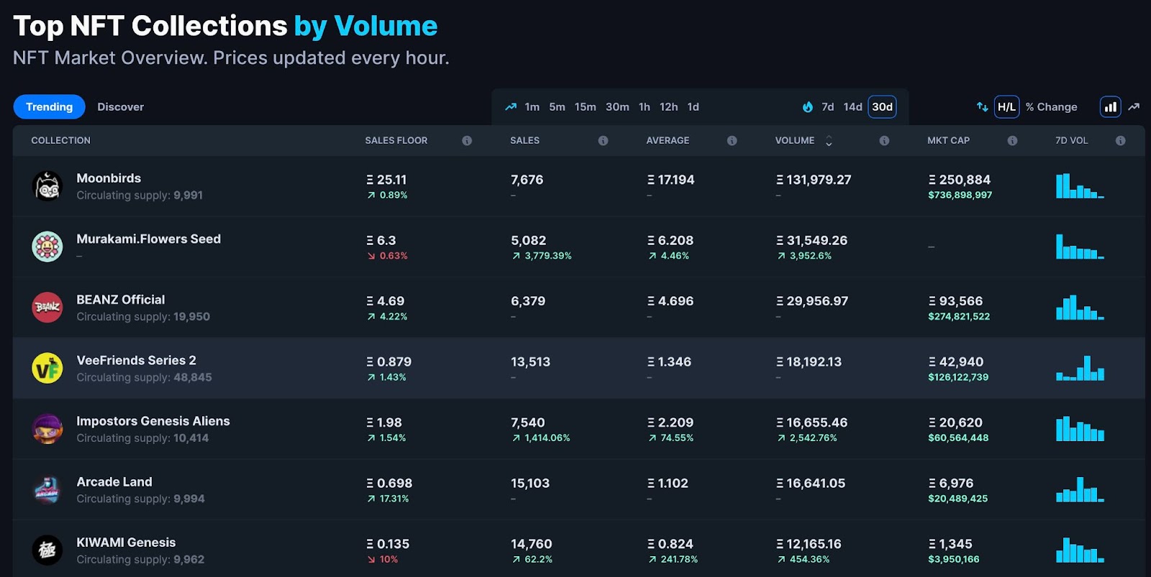Viewport: 1151px width, 577px height.
Task: Open the Moonbirds collection avatar
Action: pyautogui.click(x=47, y=186)
